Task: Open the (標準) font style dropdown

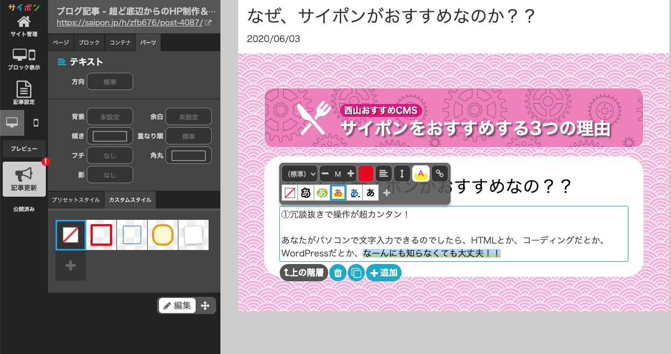Action: (299, 173)
